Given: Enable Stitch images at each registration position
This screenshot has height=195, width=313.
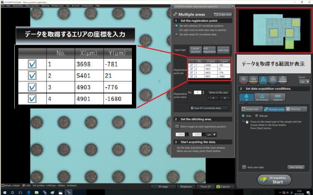Looking at the screenshot, I should (177, 126).
